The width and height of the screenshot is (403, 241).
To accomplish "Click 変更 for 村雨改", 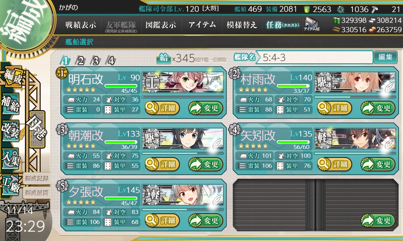I will click(x=377, y=108).
